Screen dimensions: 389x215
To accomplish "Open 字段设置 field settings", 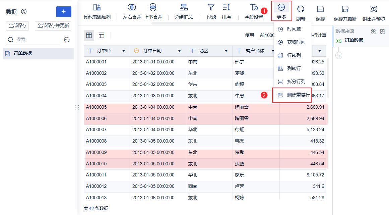I will (254, 11).
